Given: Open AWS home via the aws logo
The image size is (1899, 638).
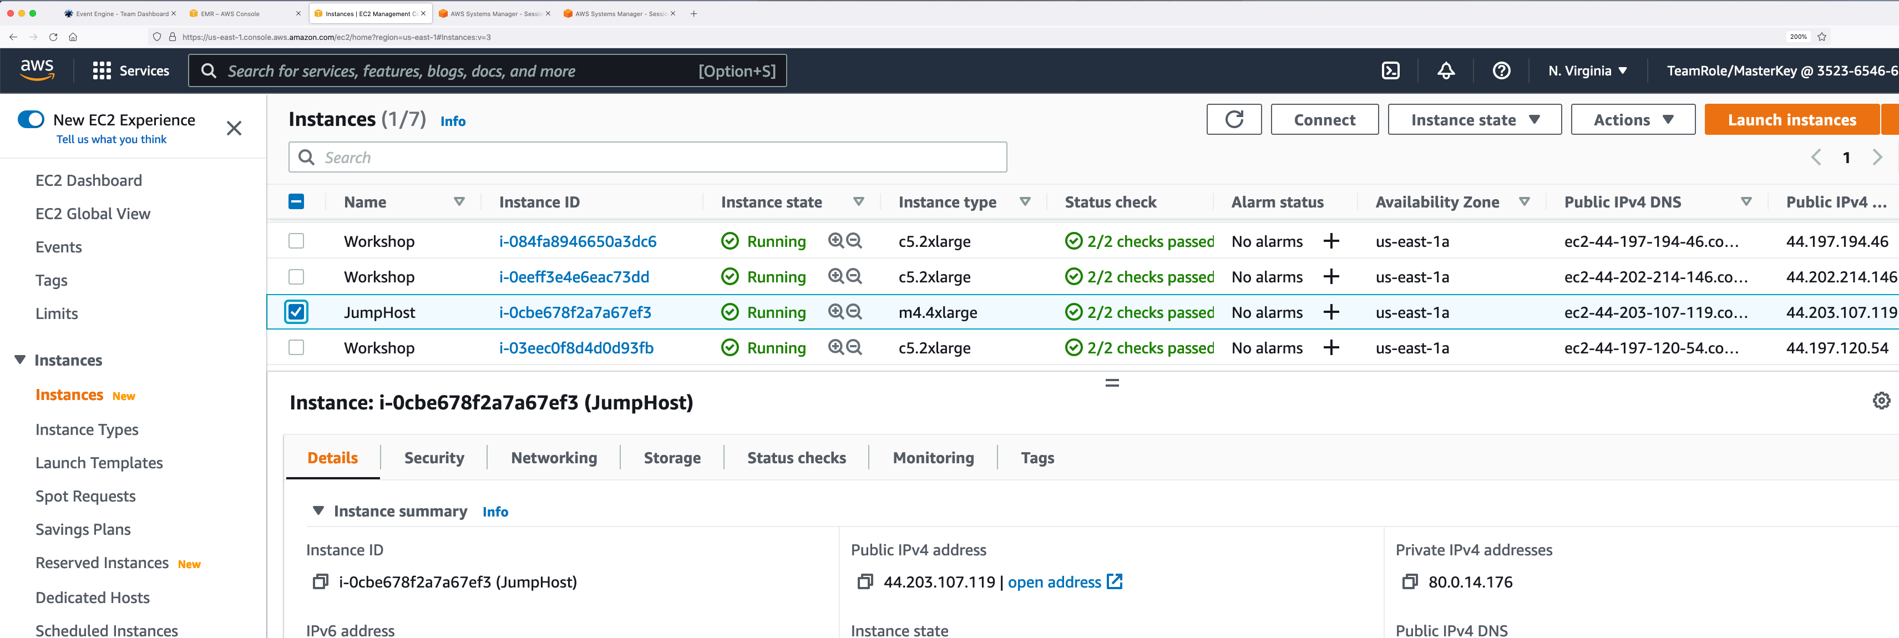Looking at the screenshot, I should coord(37,70).
